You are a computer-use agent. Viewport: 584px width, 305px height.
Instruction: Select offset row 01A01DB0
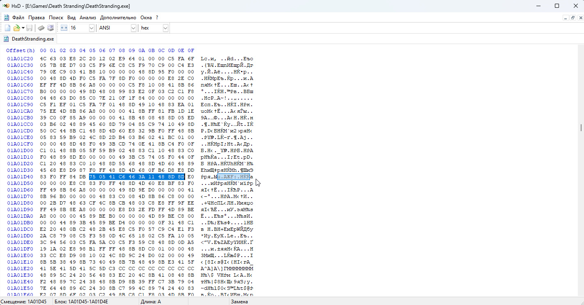pyautogui.click(x=20, y=223)
